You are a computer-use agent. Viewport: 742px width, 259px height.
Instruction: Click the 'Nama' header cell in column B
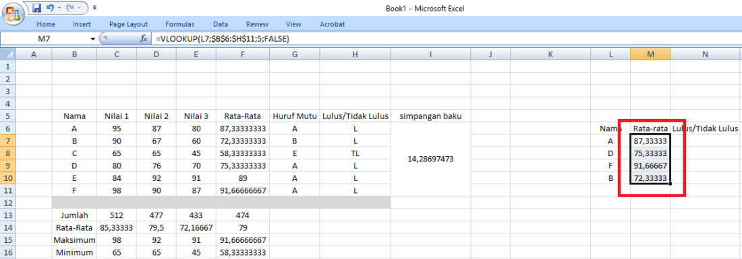74,116
